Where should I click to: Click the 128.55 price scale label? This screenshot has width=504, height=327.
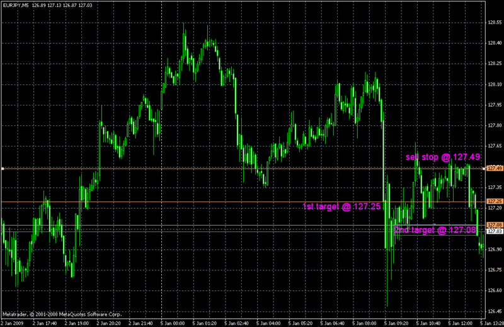[x=495, y=23]
